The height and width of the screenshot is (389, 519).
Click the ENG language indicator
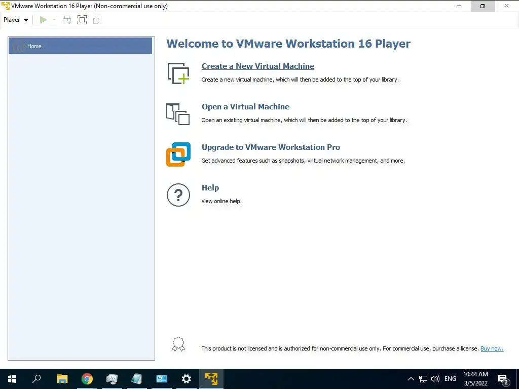coord(450,379)
